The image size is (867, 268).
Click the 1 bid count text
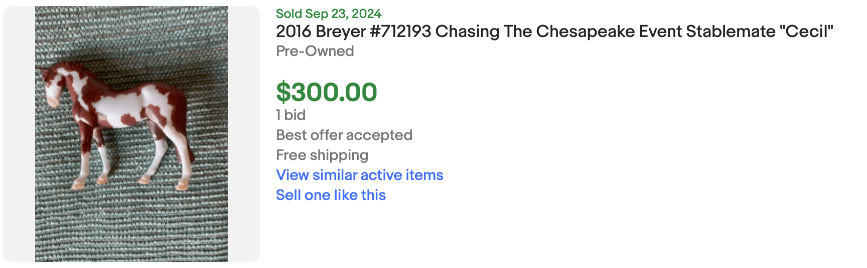click(x=291, y=115)
